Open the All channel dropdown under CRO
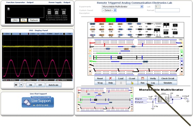Screen dimensions: 193x127 pyautogui.click(x=18, y=85)
